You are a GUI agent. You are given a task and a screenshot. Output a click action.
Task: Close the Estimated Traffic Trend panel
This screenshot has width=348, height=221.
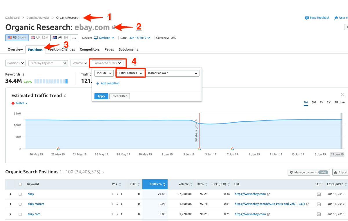[342, 95]
